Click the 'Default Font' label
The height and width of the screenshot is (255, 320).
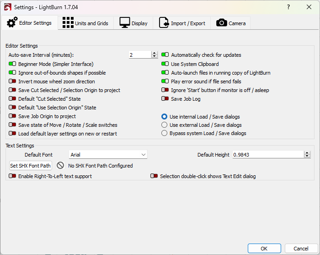(38, 155)
